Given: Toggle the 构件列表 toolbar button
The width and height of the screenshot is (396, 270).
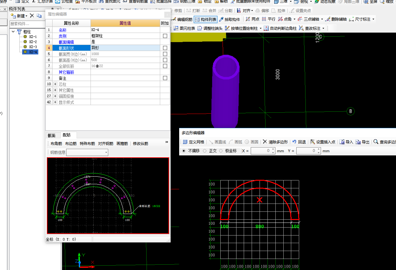Looking at the screenshot, I should pos(206,19).
